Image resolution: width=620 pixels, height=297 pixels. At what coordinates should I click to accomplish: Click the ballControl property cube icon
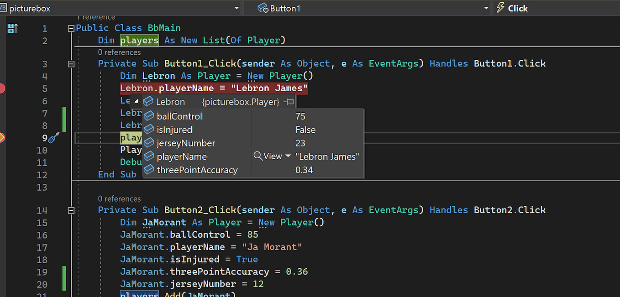(148, 116)
